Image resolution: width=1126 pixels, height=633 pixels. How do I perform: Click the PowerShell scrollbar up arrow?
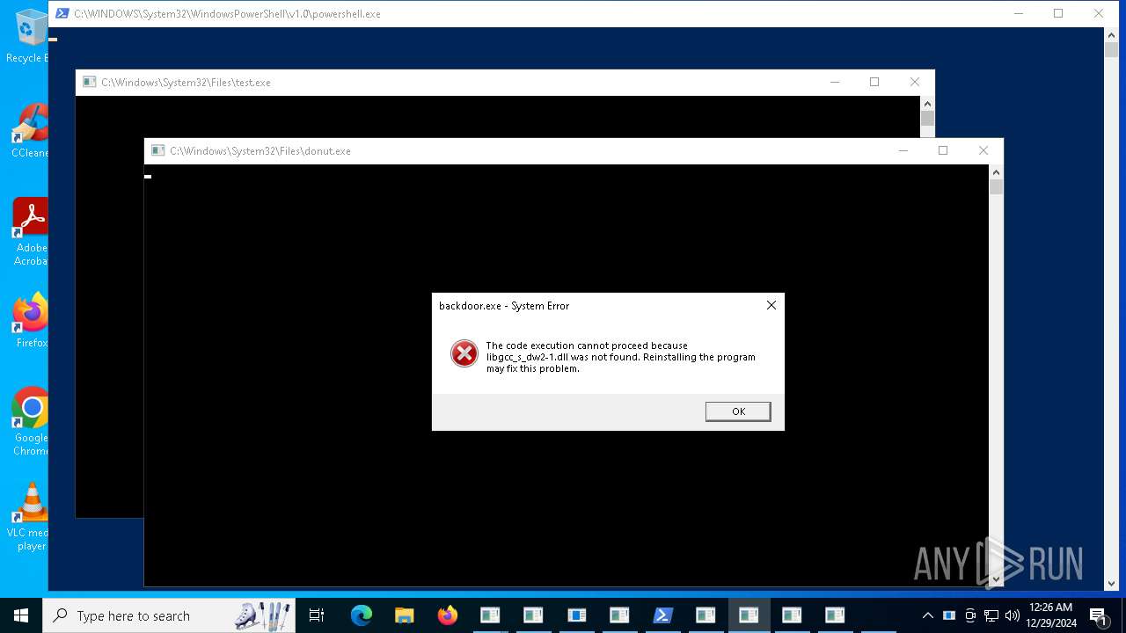pyautogui.click(x=1111, y=35)
